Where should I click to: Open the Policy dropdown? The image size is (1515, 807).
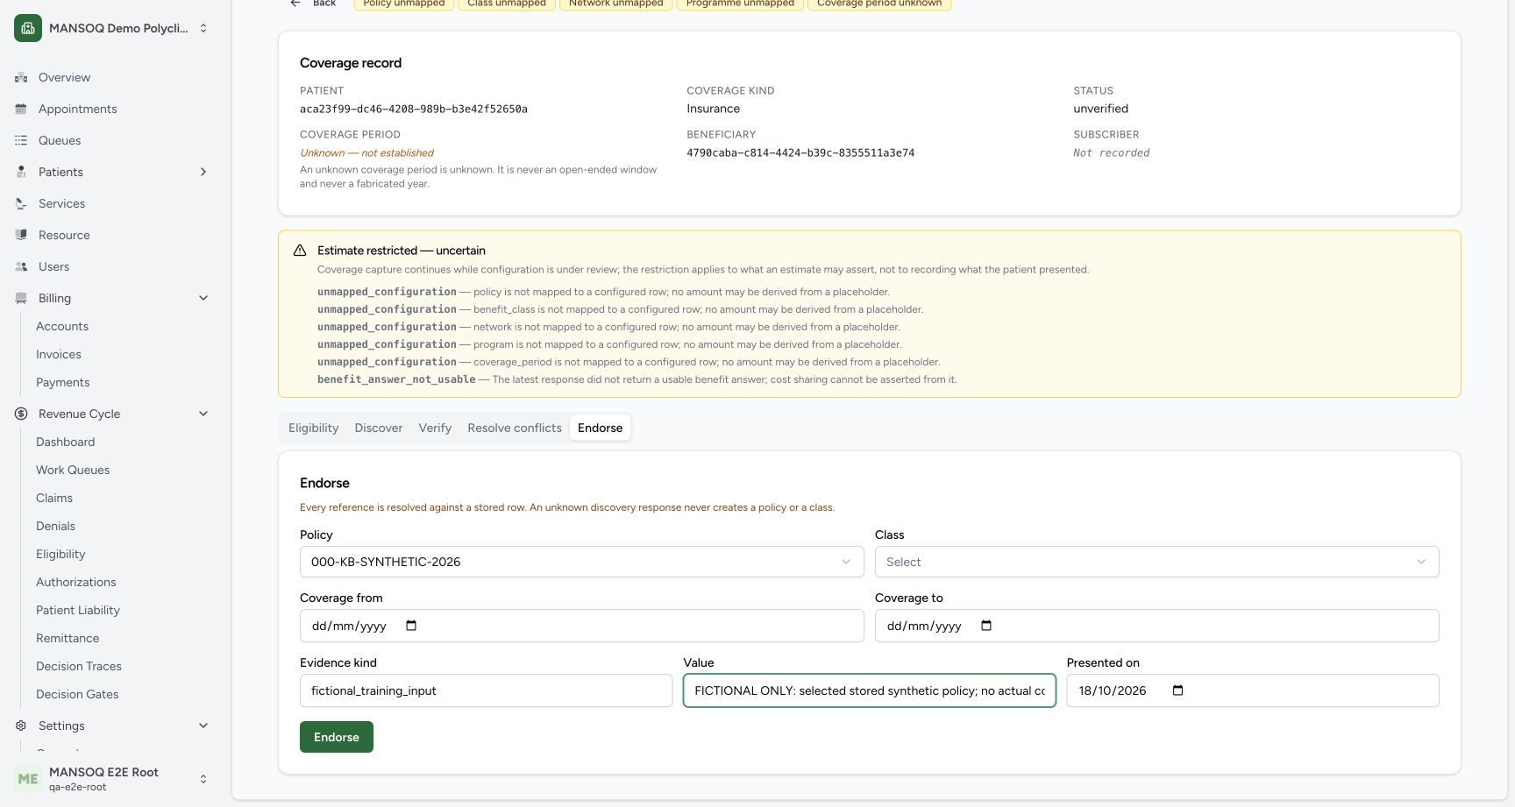pos(581,562)
